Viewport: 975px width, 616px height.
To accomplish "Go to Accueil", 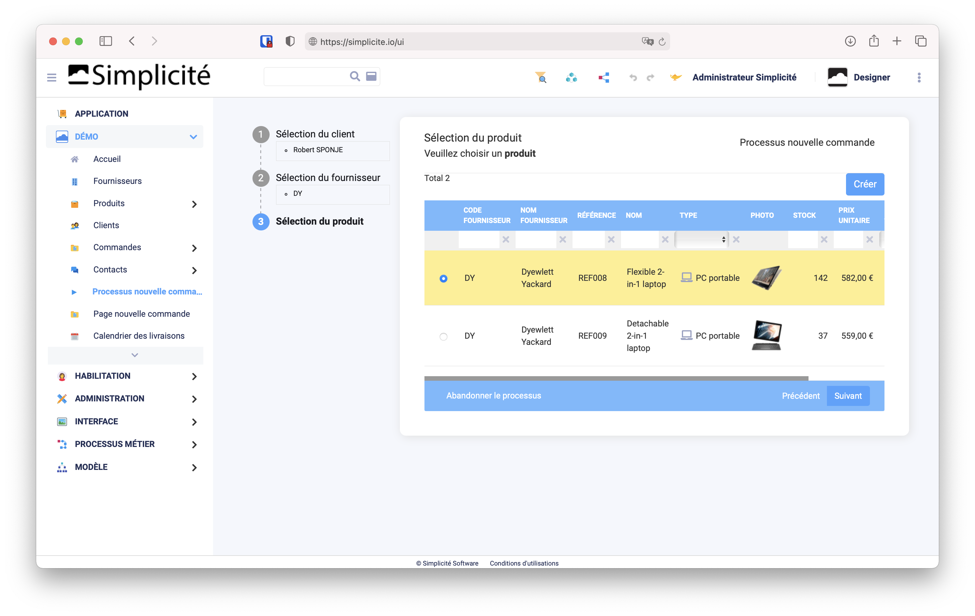I will pyautogui.click(x=107, y=159).
